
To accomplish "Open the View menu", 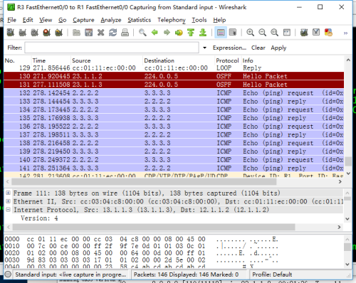I will point(46,20).
